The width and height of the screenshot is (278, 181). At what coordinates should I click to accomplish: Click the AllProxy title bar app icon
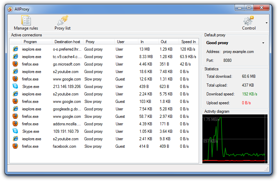pos(10,9)
